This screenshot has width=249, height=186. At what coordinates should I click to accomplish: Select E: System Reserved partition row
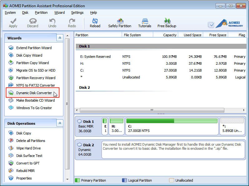pyautogui.click(x=161, y=57)
